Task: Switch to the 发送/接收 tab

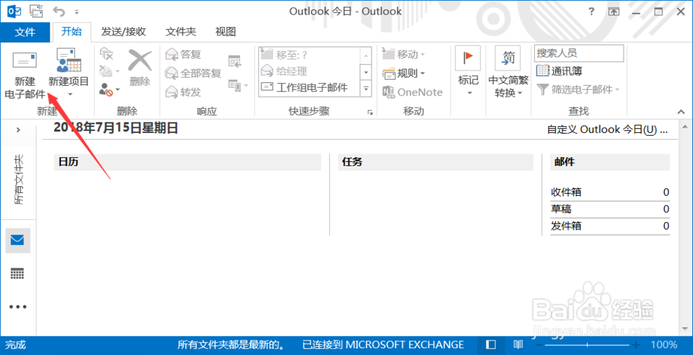Action: (x=123, y=32)
